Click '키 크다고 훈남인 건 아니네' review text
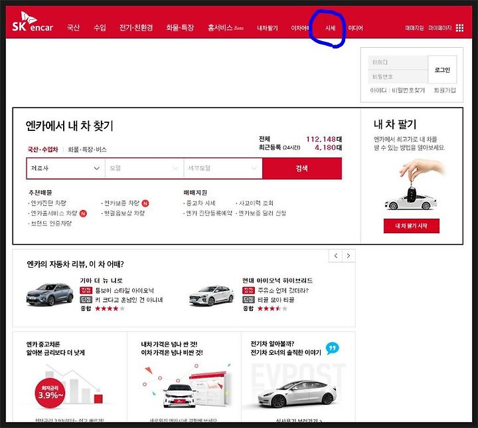The image size is (478, 428). pos(129,300)
